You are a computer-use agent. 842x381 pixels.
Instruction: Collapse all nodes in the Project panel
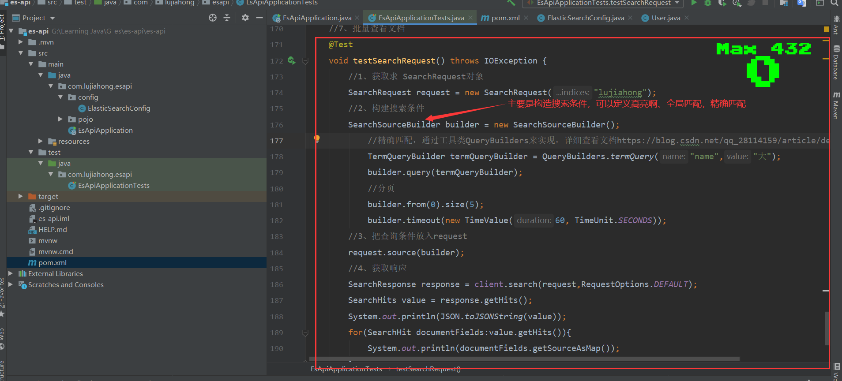(x=227, y=18)
